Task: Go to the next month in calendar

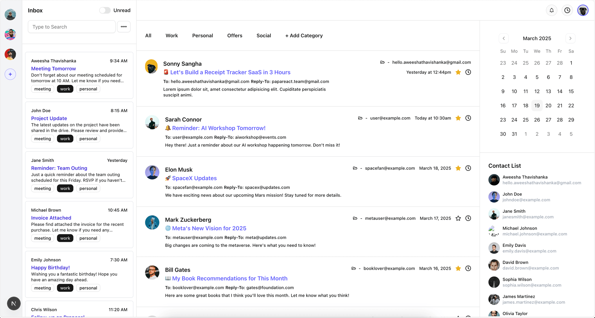Action: (x=570, y=38)
